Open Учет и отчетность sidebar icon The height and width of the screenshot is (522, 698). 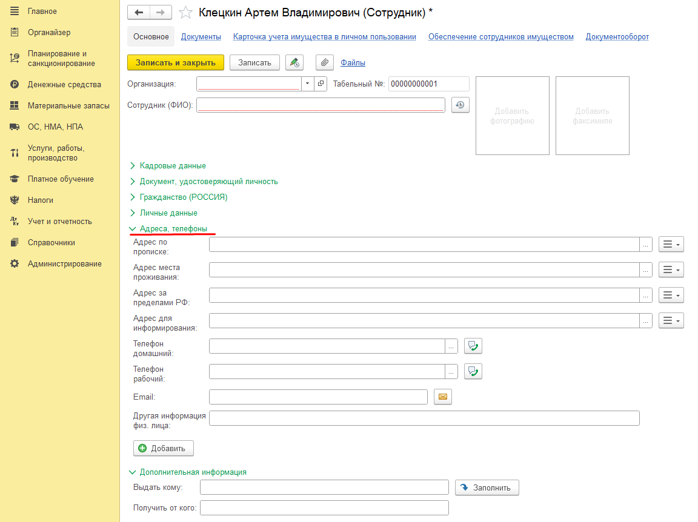click(15, 221)
